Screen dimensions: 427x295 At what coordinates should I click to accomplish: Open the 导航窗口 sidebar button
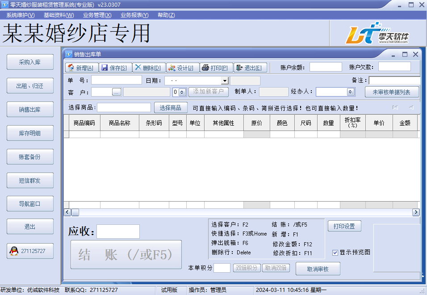30,204
